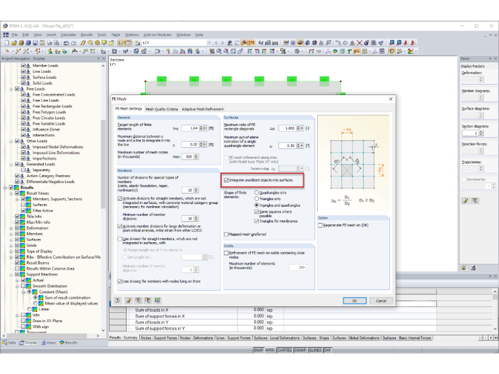The width and height of the screenshot is (499, 374).
Task: Increase maximum mesh nodes value via spinner
Action: click(x=196, y=156)
